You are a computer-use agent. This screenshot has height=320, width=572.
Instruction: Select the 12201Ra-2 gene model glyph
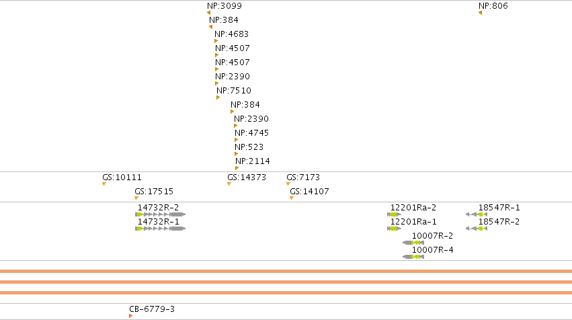[x=394, y=214]
